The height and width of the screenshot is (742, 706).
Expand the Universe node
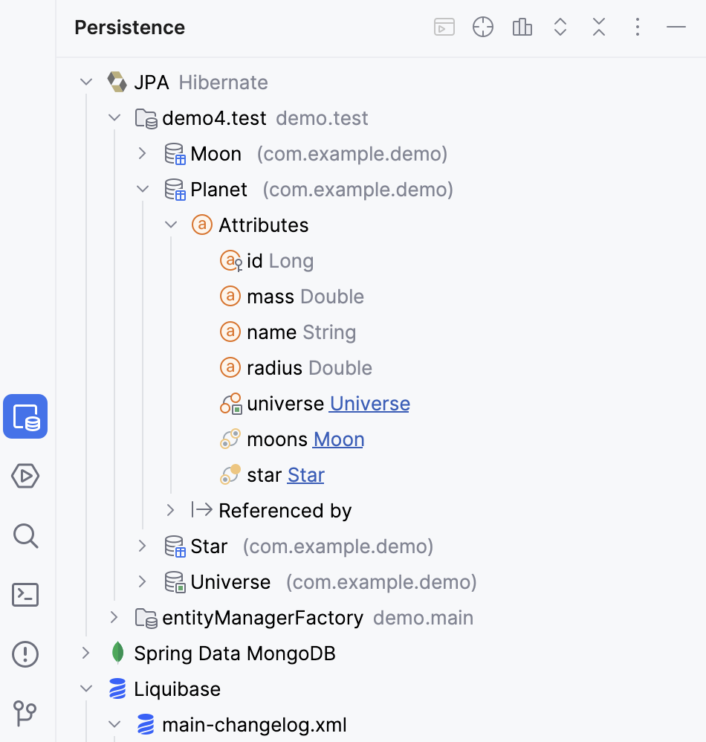coord(143,581)
